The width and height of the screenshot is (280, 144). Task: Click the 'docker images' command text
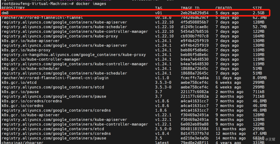coord(91,4)
